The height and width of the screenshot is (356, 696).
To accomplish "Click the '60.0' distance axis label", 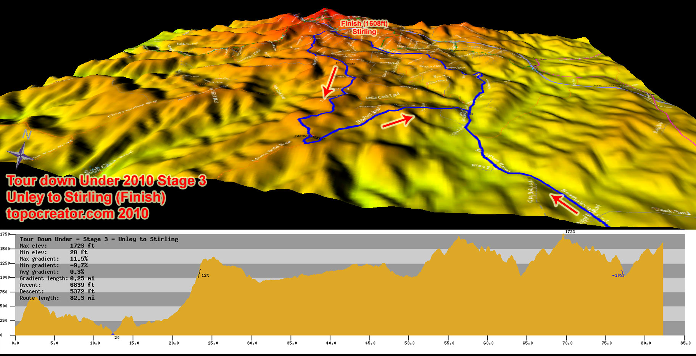I will click(488, 343).
